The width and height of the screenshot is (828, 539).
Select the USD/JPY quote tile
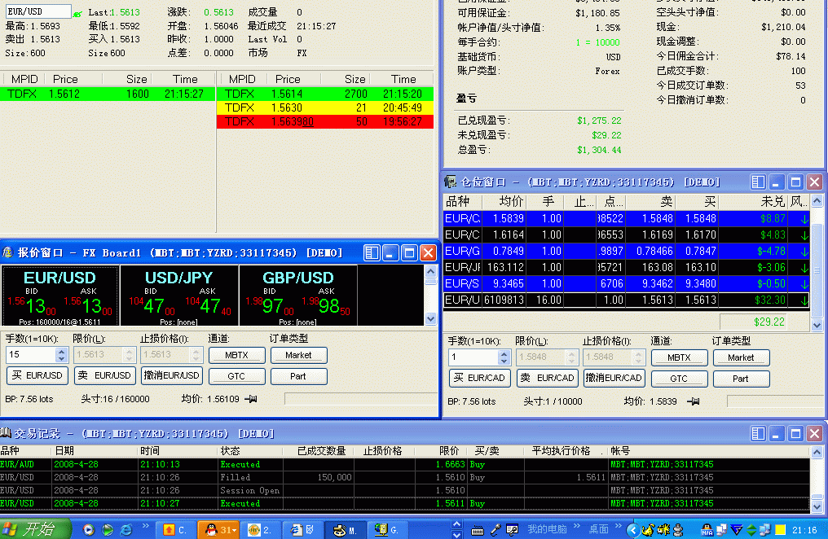pos(179,295)
